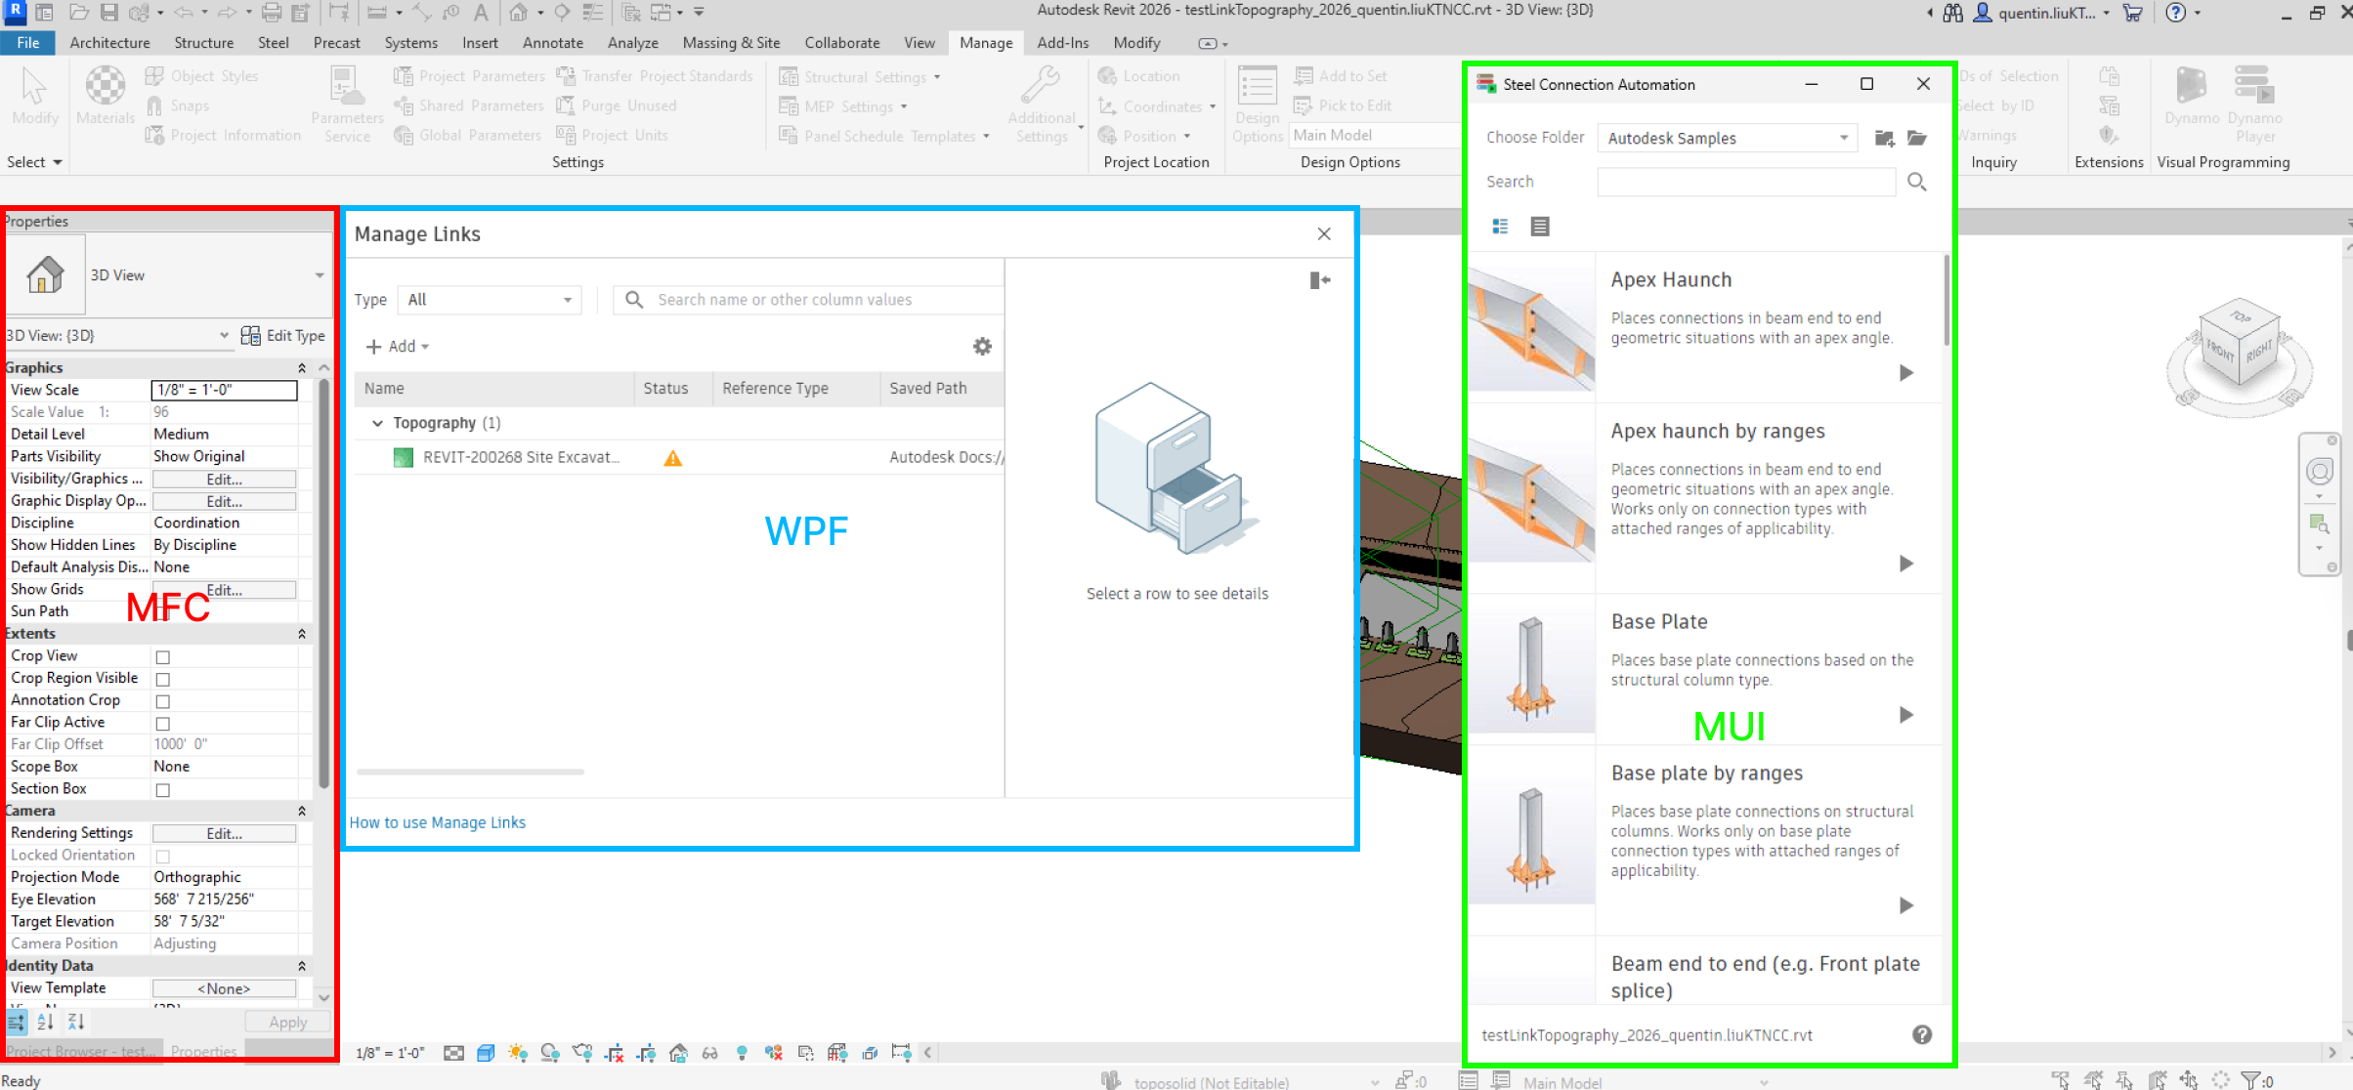The height and width of the screenshot is (1090, 2353).
Task: Switch to thumbnail list view in Steel Connection Automation
Action: tap(1500, 227)
